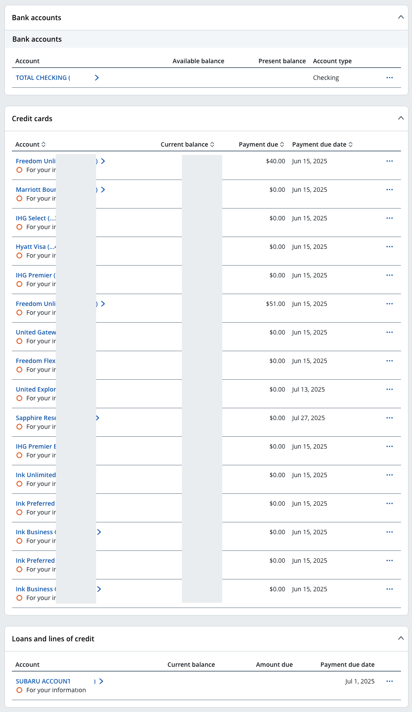Click the arrow beside the Sapphire Reserve account

tap(98, 418)
